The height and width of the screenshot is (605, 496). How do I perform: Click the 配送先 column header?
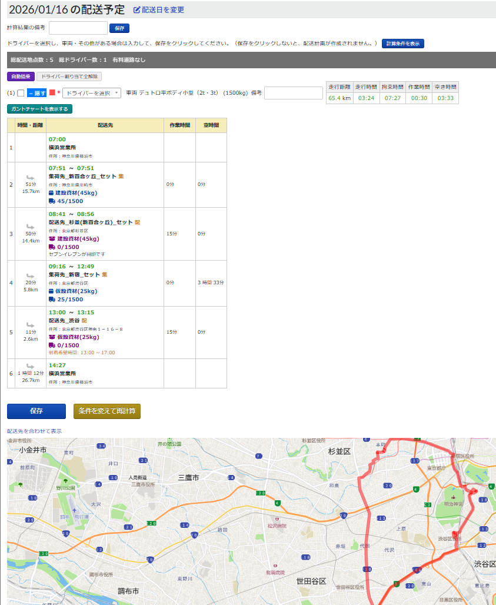click(x=105, y=125)
